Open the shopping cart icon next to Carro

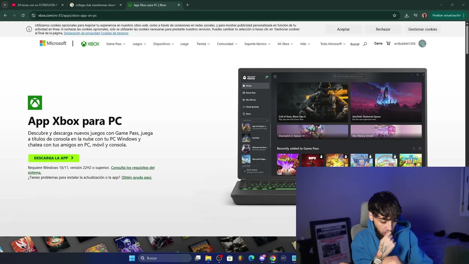click(x=388, y=43)
